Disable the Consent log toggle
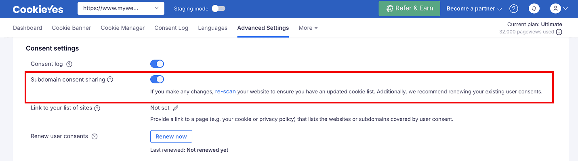Image resolution: width=578 pixels, height=161 pixels. (157, 64)
